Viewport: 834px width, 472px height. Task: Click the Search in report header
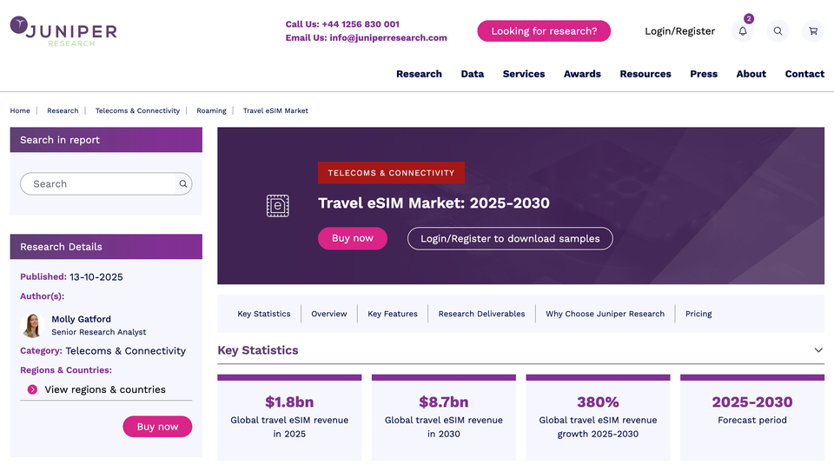(106, 140)
